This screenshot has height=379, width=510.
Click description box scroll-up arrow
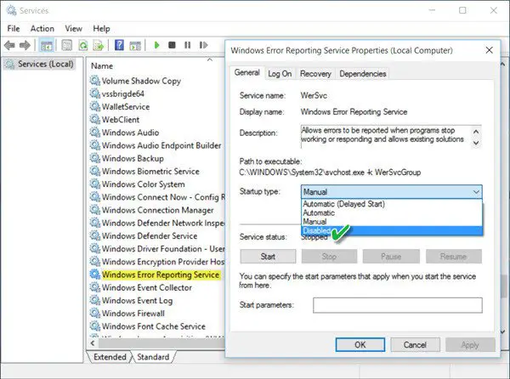[x=476, y=132]
